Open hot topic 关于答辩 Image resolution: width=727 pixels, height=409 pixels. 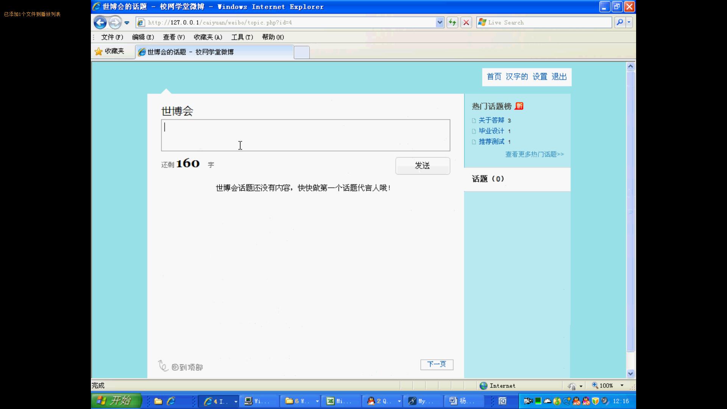click(x=491, y=120)
